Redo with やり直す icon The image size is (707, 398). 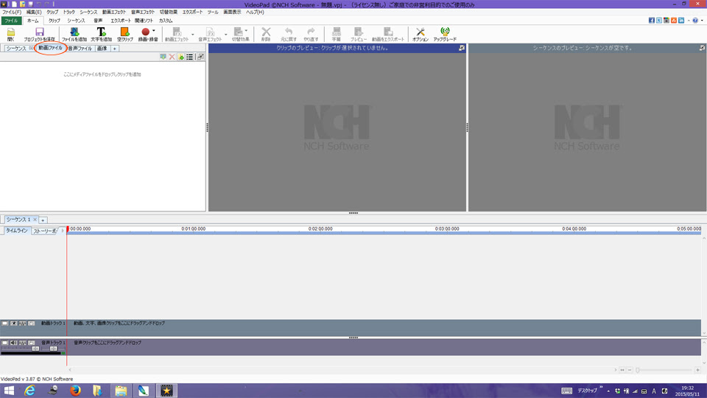pyautogui.click(x=311, y=35)
